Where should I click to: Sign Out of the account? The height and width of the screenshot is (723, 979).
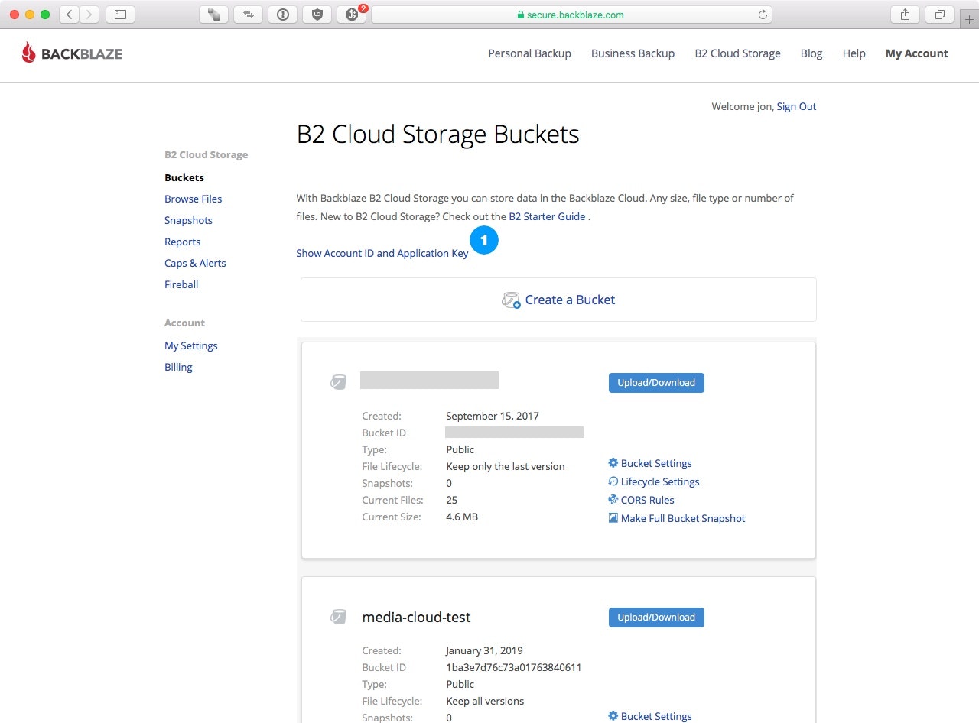point(796,106)
